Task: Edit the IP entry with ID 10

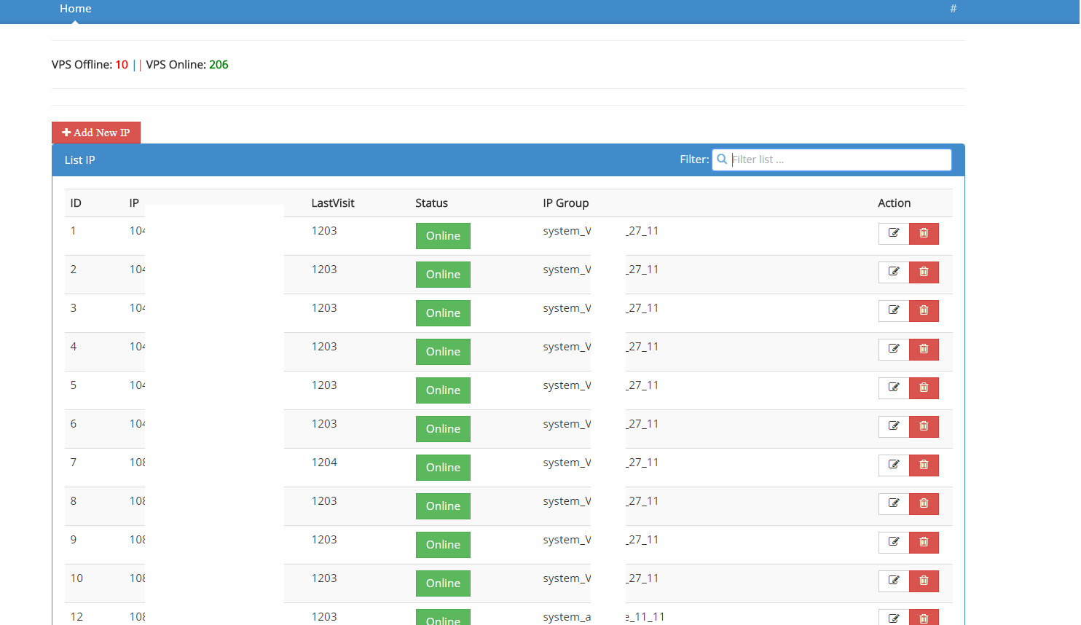Action: tap(894, 581)
